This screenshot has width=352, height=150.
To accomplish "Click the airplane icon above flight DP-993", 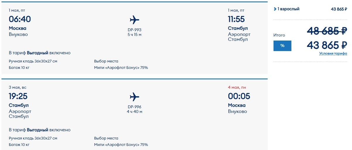I will [x=134, y=20].
